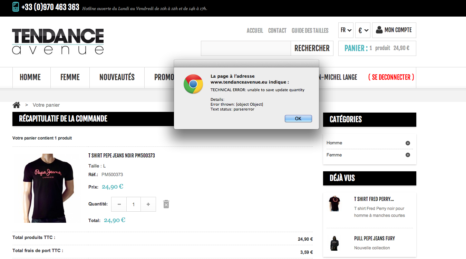
Task: Click the phone icon in the top bar
Action: [16, 7]
